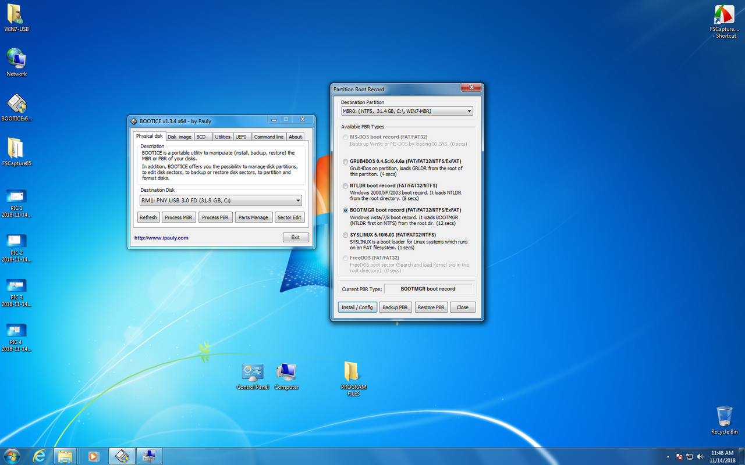This screenshot has width=745, height=465.
Task: Show hidden system tray icons
Action: pos(668,456)
